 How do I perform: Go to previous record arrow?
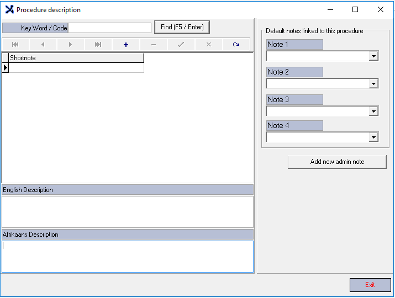coord(43,45)
